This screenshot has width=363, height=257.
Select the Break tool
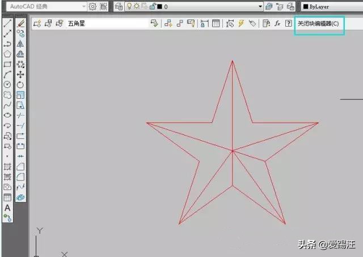tap(20, 146)
